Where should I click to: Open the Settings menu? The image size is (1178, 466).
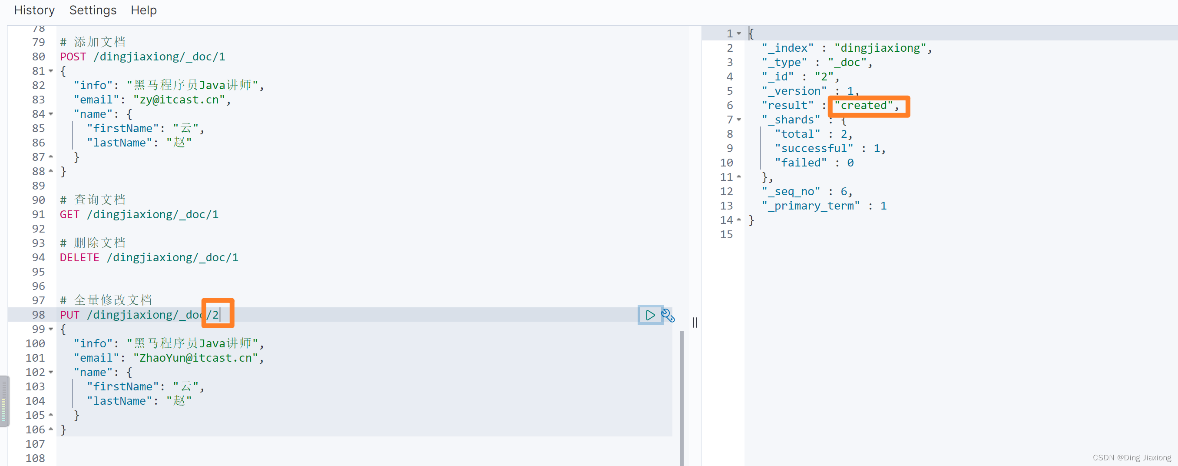[x=93, y=10]
